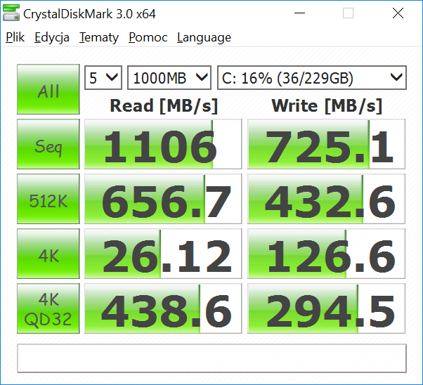Maximize the CrystalDiskMark window
423x385 pixels.
point(348,13)
